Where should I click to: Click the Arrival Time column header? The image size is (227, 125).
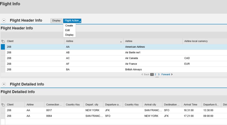pos(190,105)
